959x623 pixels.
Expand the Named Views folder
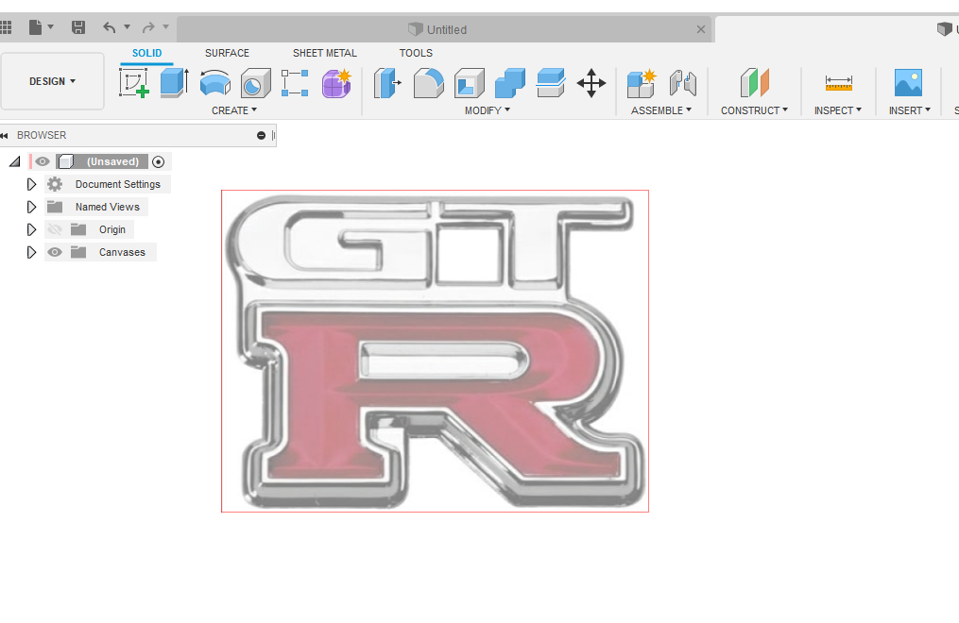pos(31,207)
